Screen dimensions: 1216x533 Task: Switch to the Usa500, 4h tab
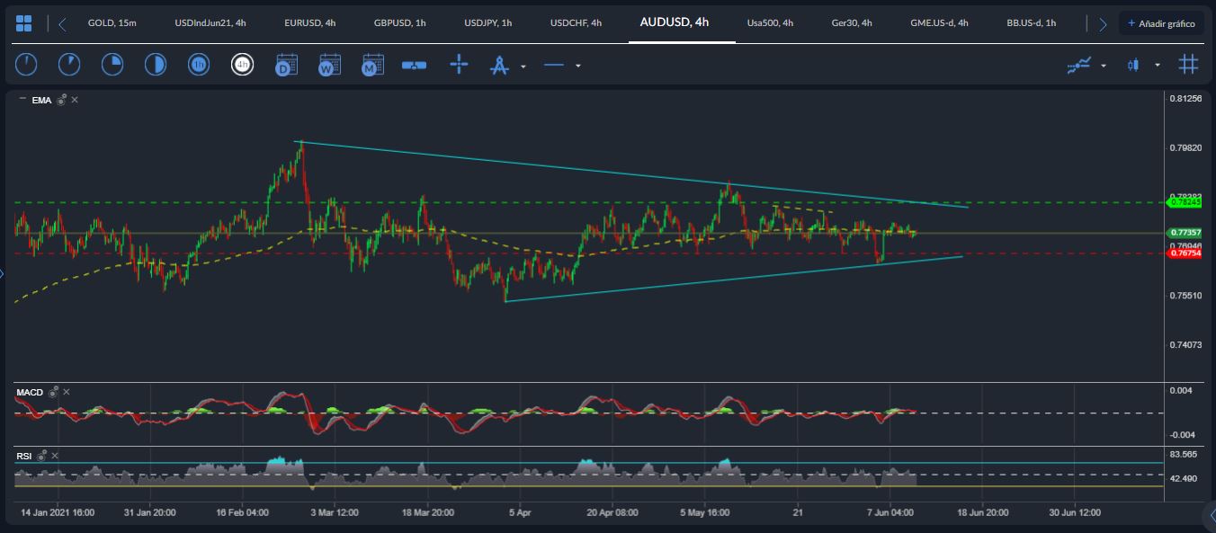coord(770,23)
